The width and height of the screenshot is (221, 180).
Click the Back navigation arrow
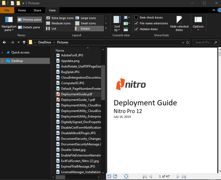coord(5,42)
